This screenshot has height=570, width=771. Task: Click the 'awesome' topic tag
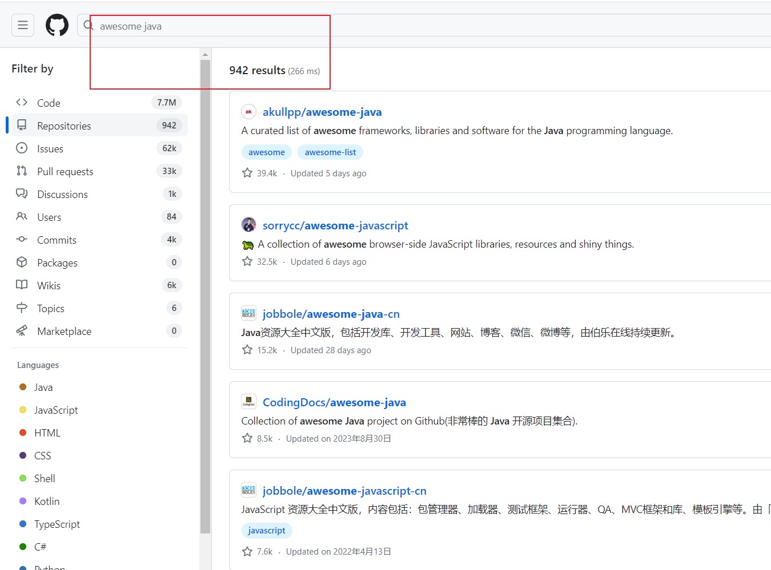(x=267, y=152)
